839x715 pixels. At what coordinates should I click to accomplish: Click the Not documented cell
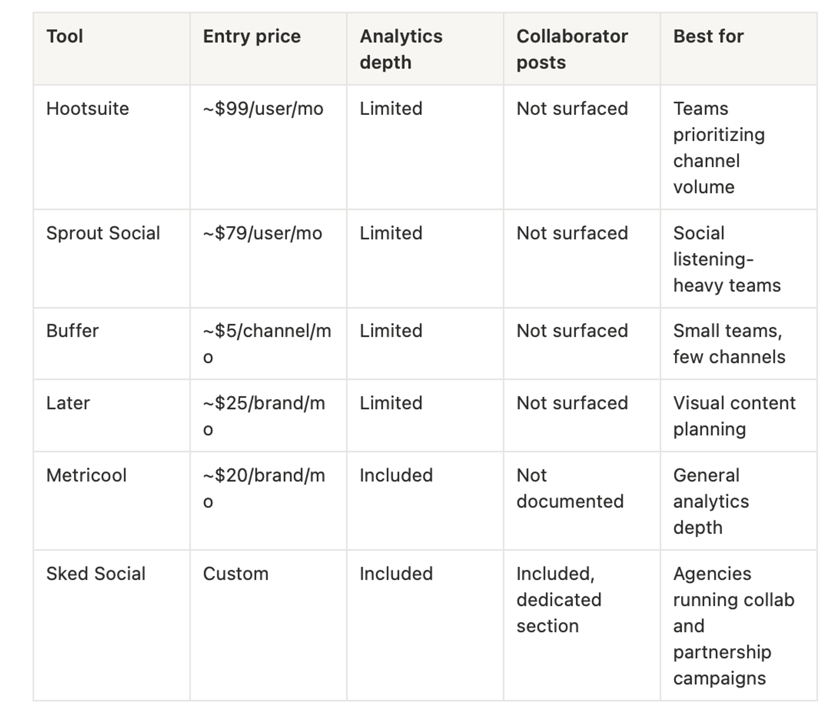click(x=582, y=501)
